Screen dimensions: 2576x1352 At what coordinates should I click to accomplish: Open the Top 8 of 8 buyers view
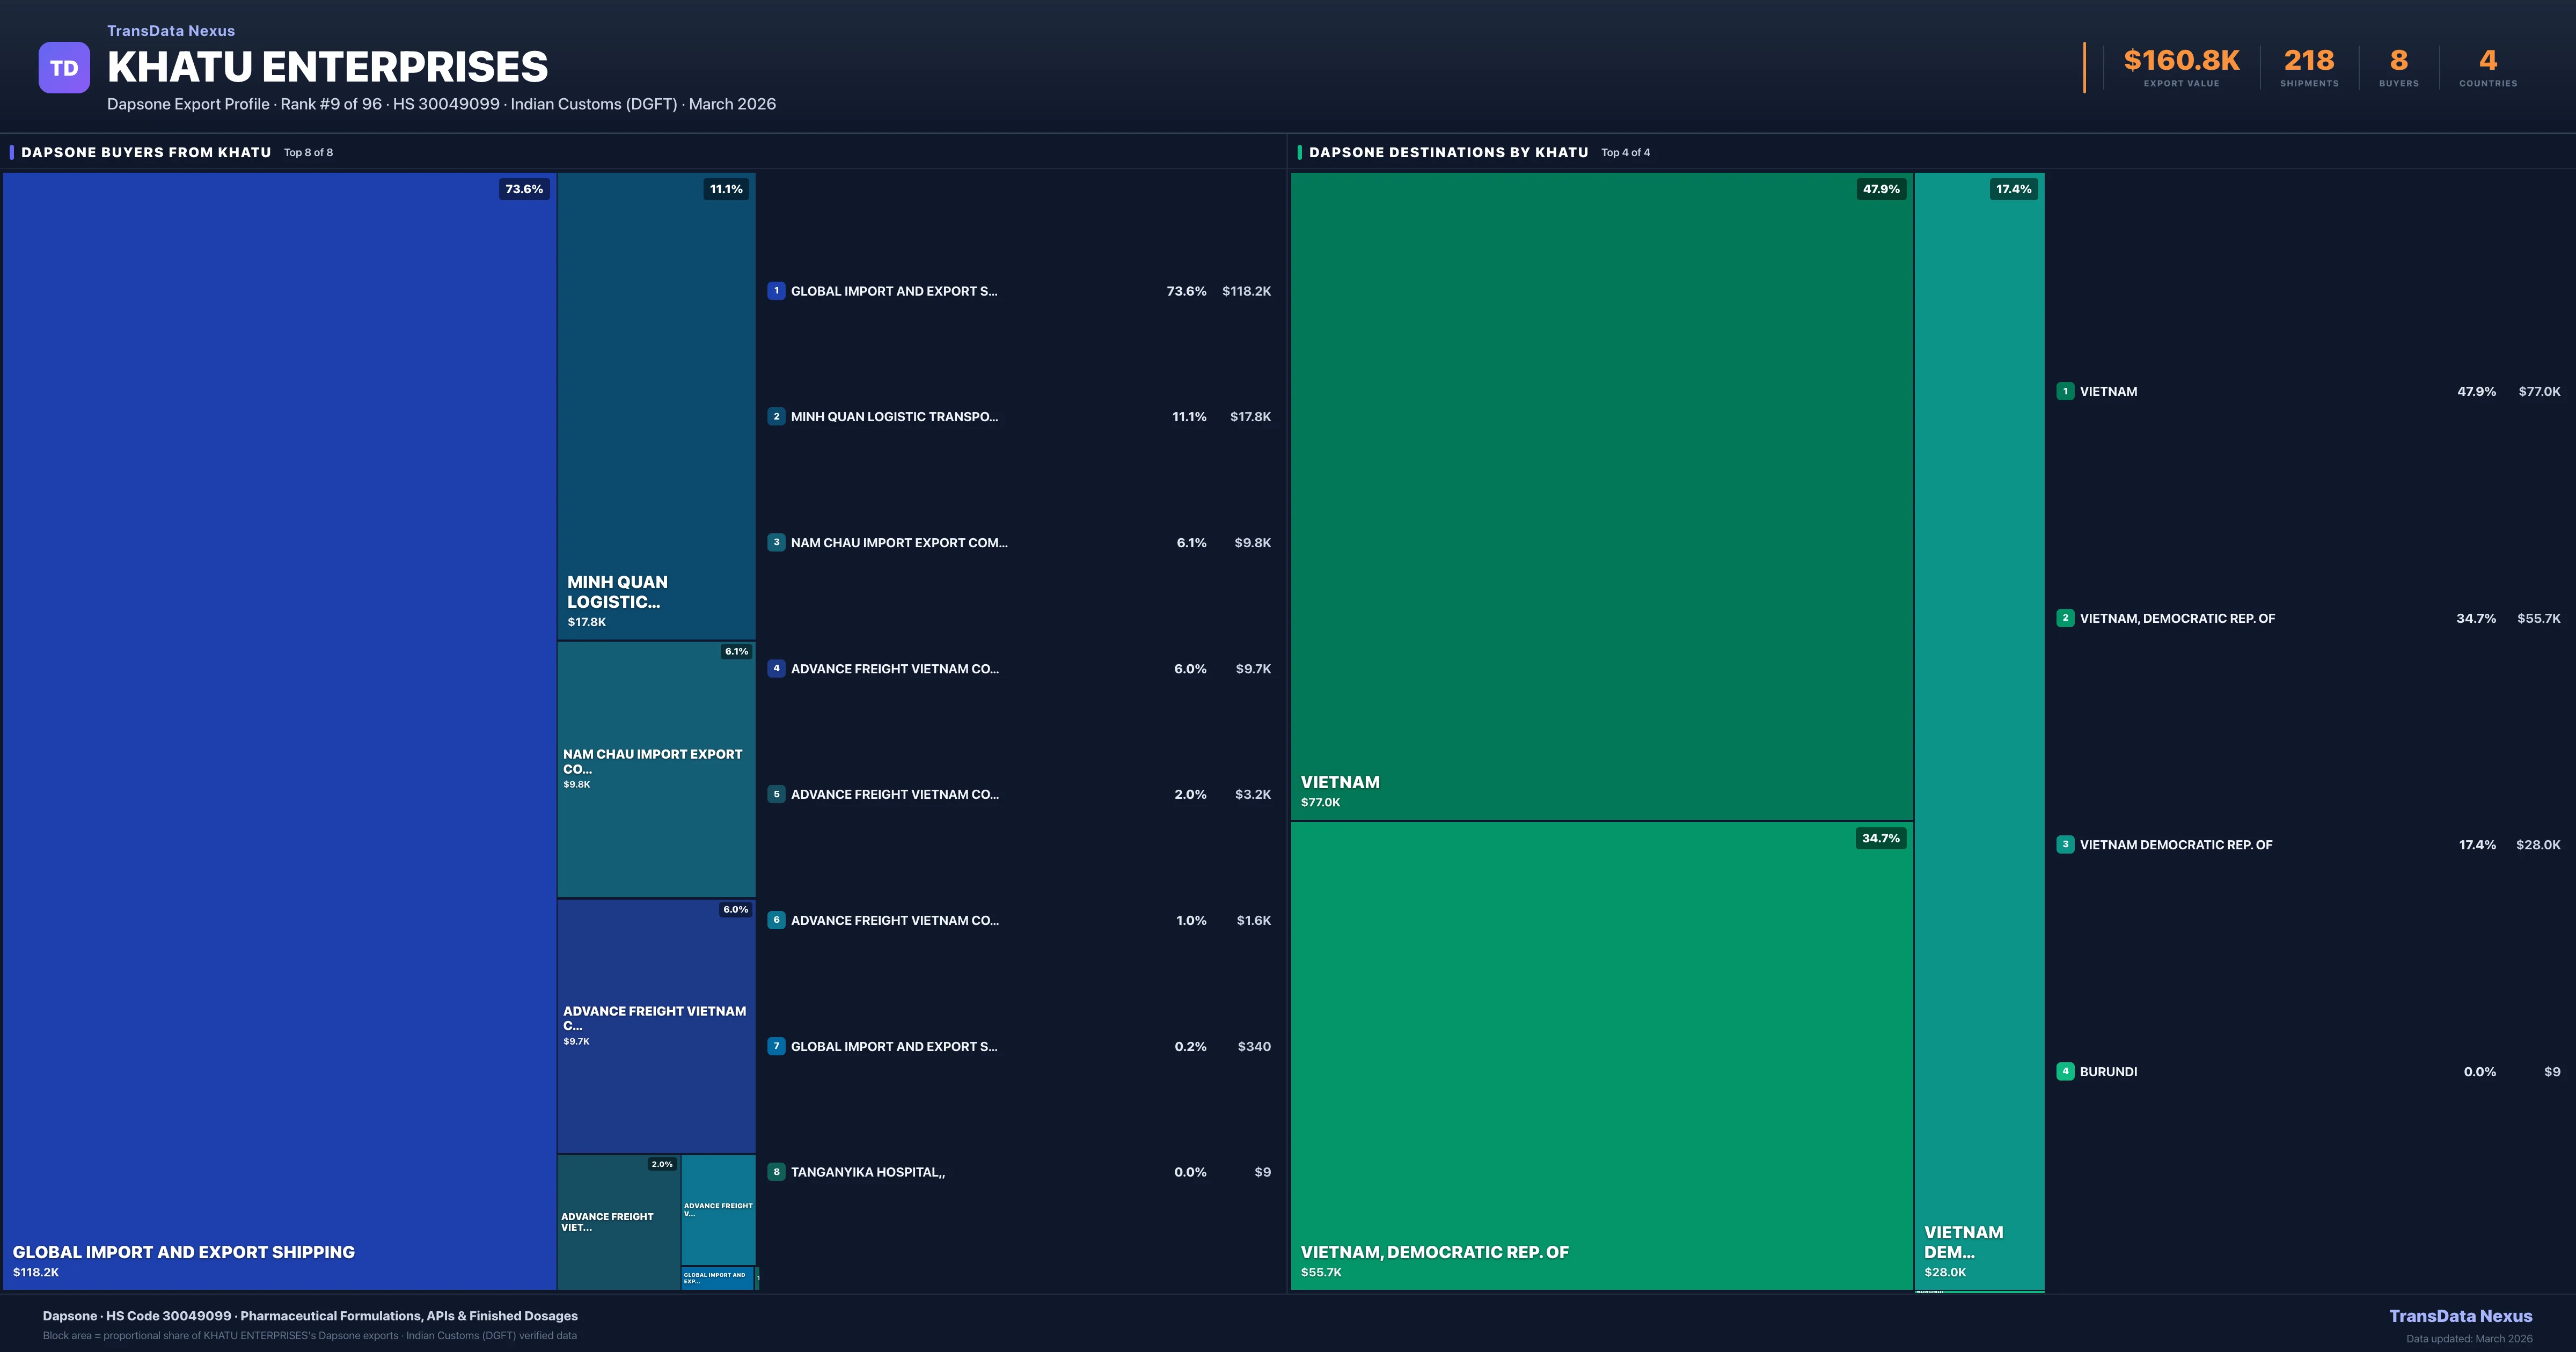tap(308, 152)
